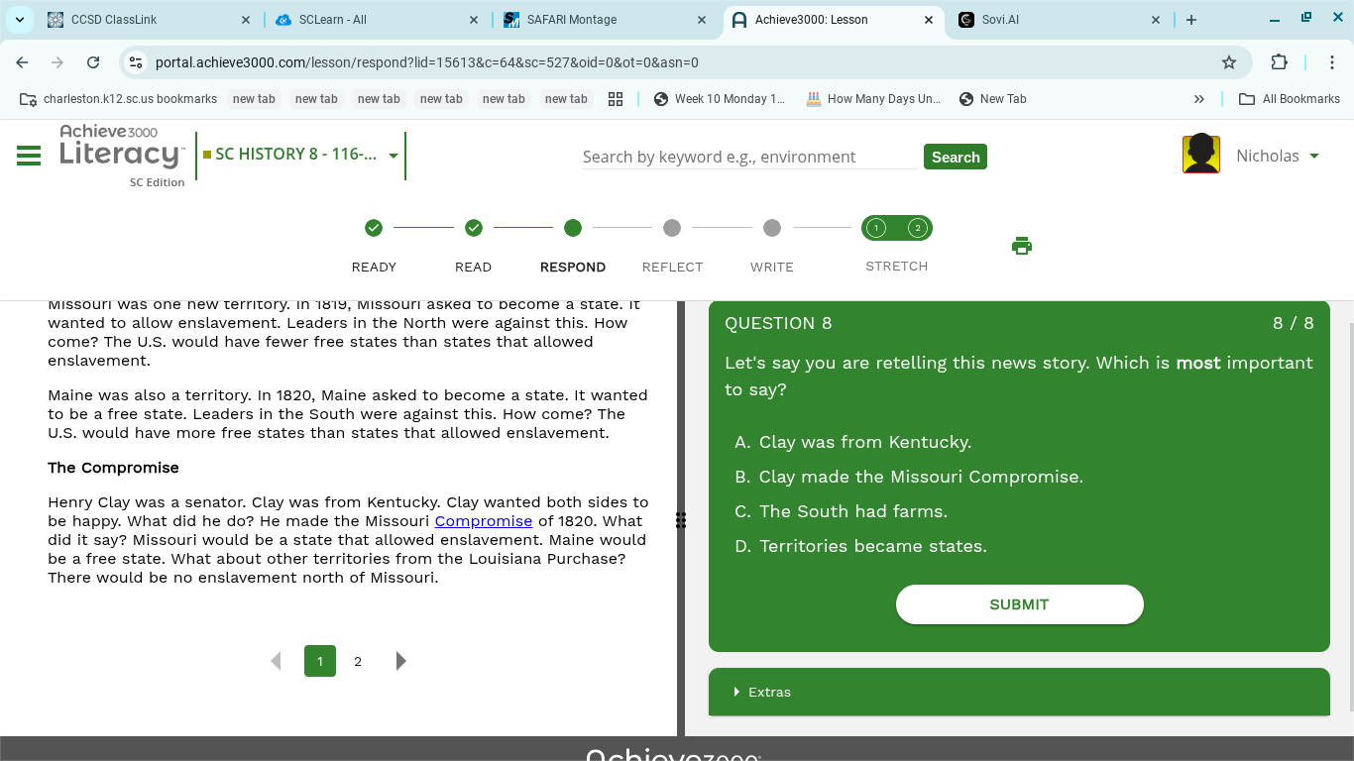The image size is (1354, 761).
Task: Click the printer icon
Action: (1022, 246)
